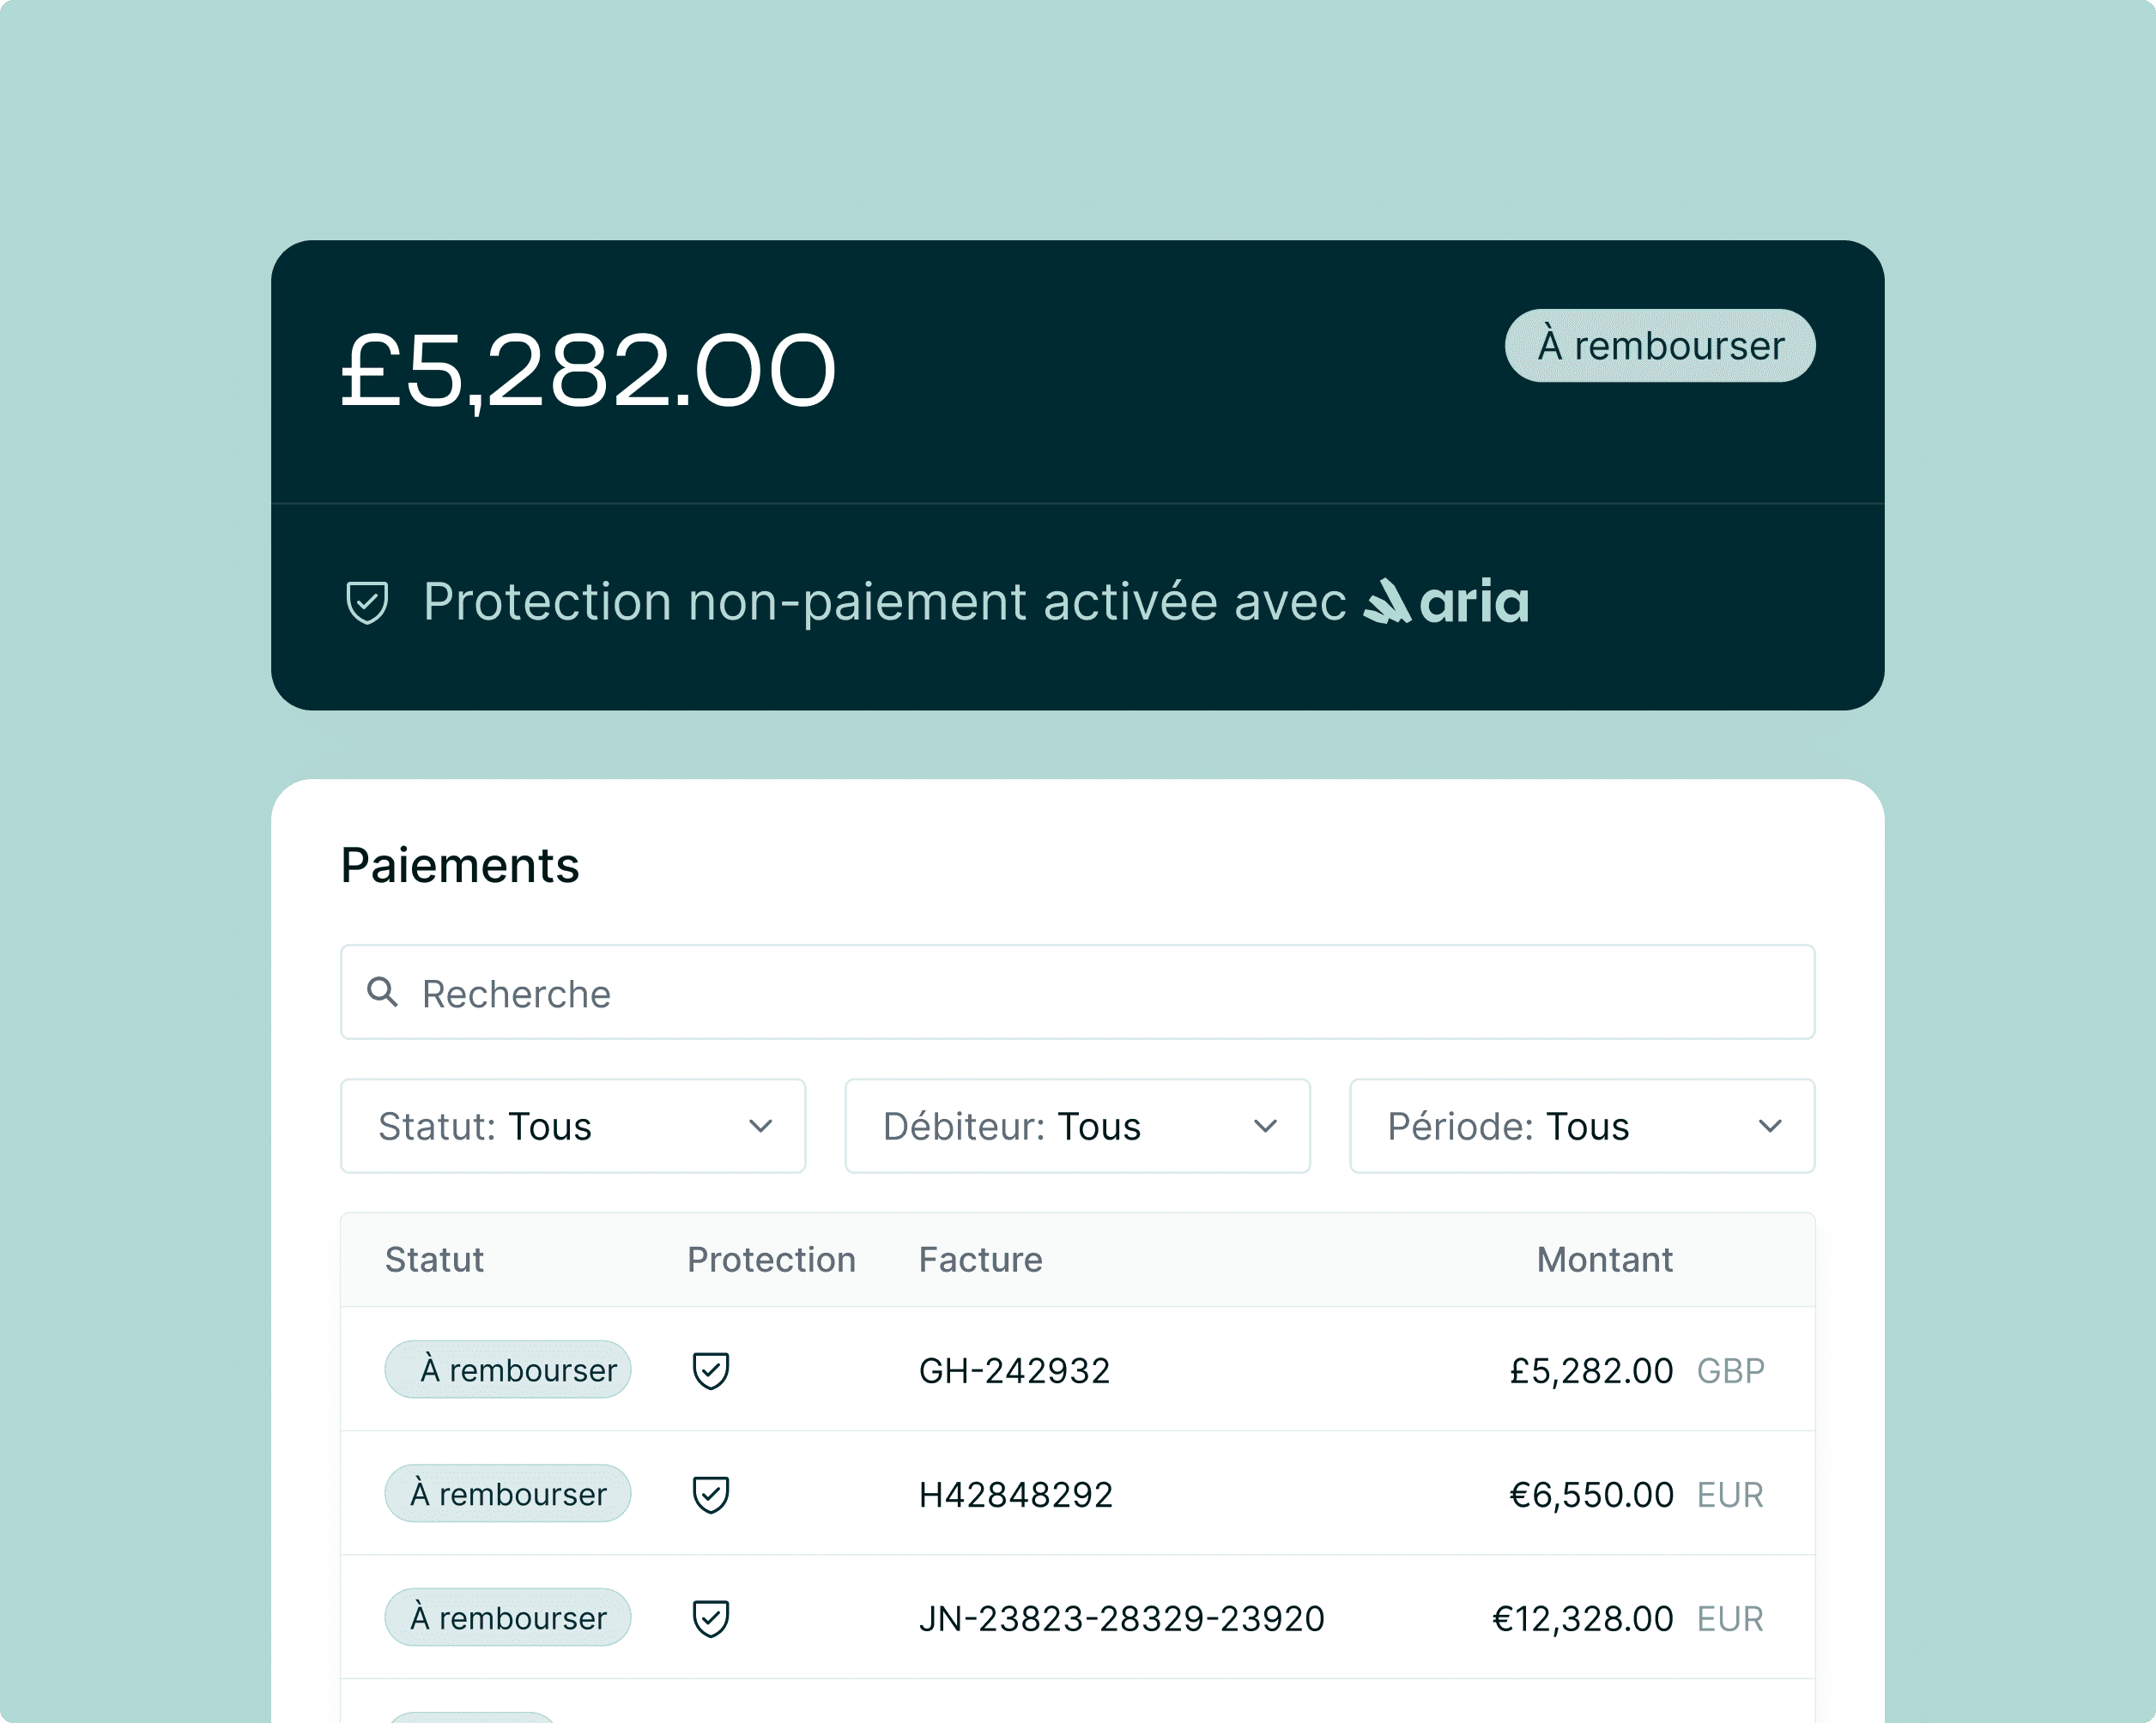Click the Protection column header
This screenshot has height=1723, width=2156.
[771, 1260]
